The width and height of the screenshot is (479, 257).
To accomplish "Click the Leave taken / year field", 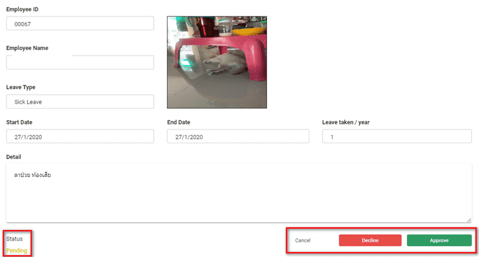I will [397, 136].
